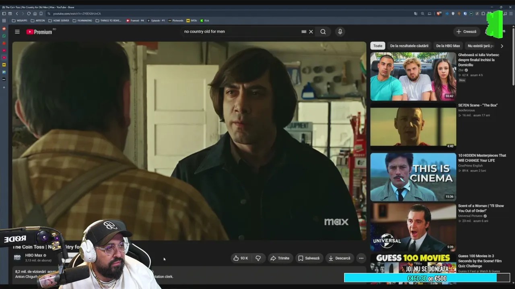Open the HOME SERVER bookmarks folder
The image size is (515, 289).
coord(59,20)
